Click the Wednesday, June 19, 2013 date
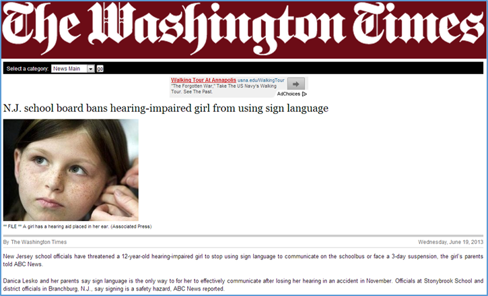The image size is (488, 296). click(x=451, y=242)
